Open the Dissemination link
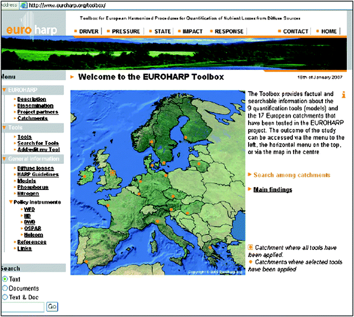The width and height of the screenshot is (354, 317). (x=36, y=105)
